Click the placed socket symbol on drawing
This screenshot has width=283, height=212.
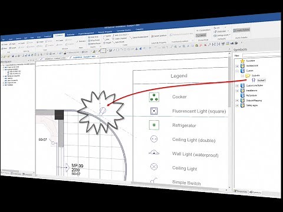(103, 111)
